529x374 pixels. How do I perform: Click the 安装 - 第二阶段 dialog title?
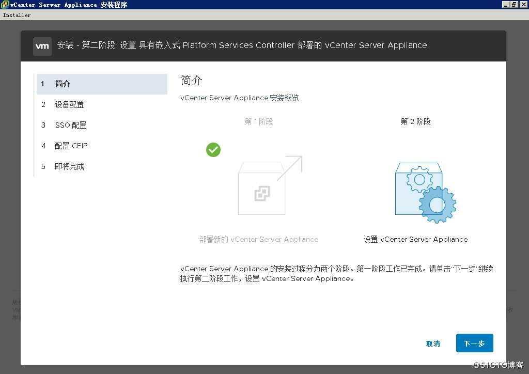242,45
